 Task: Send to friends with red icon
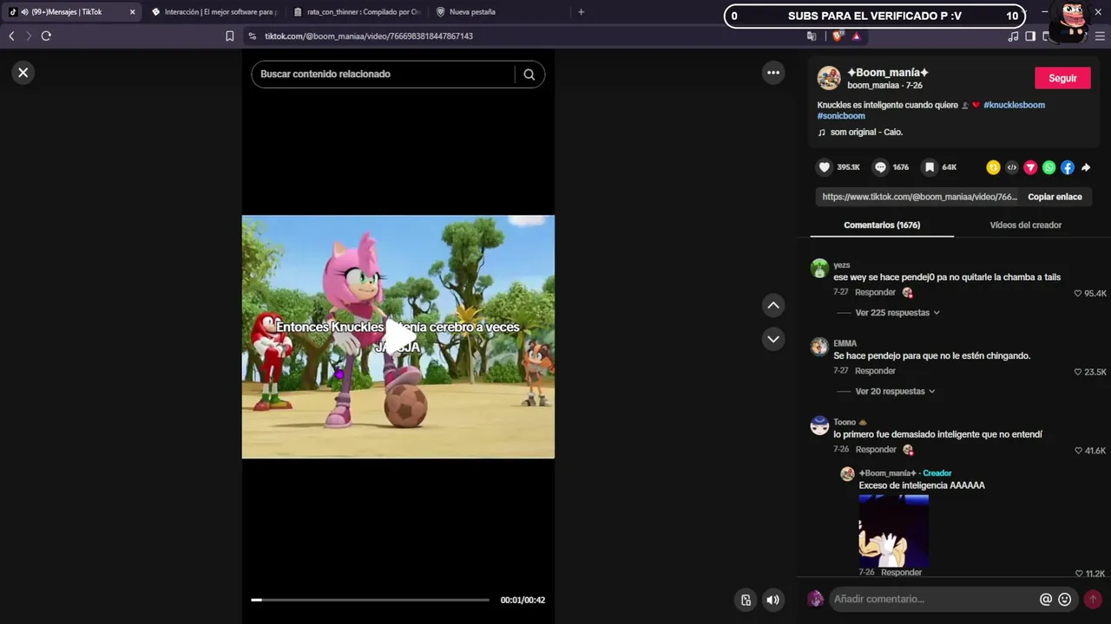pos(1030,167)
